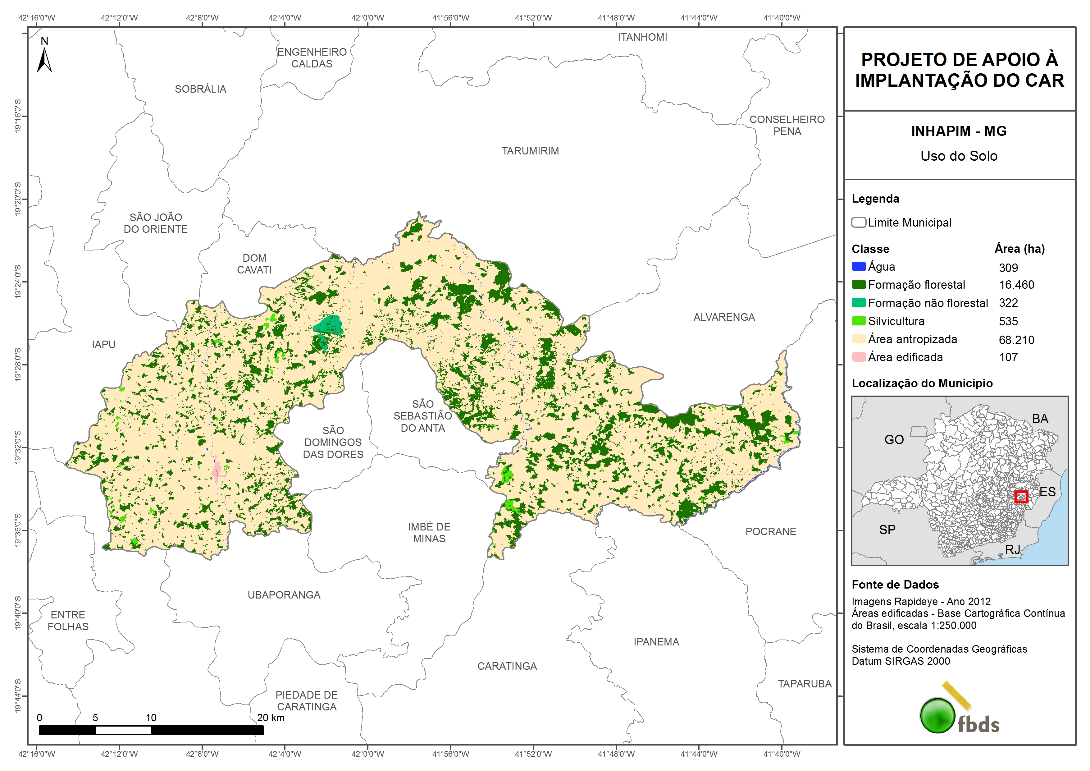Select the blue Água color swatch
The width and height of the screenshot is (1090, 771).
(x=858, y=267)
